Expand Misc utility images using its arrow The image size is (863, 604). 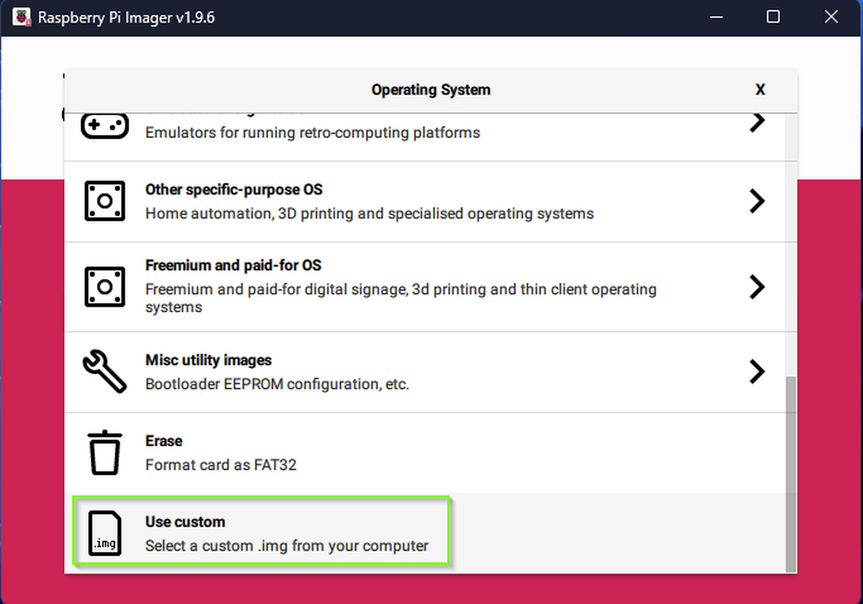pyautogui.click(x=757, y=371)
